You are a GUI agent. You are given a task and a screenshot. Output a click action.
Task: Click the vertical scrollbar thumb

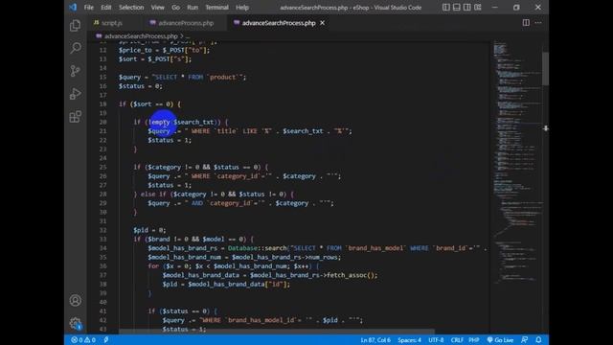tap(545, 68)
